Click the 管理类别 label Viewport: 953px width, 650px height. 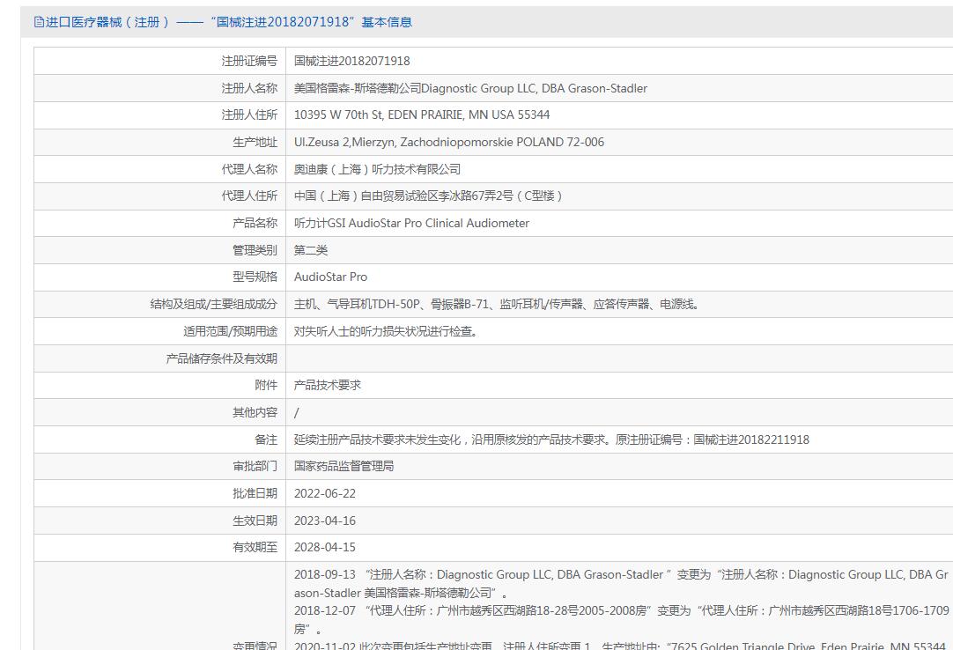pyautogui.click(x=255, y=250)
